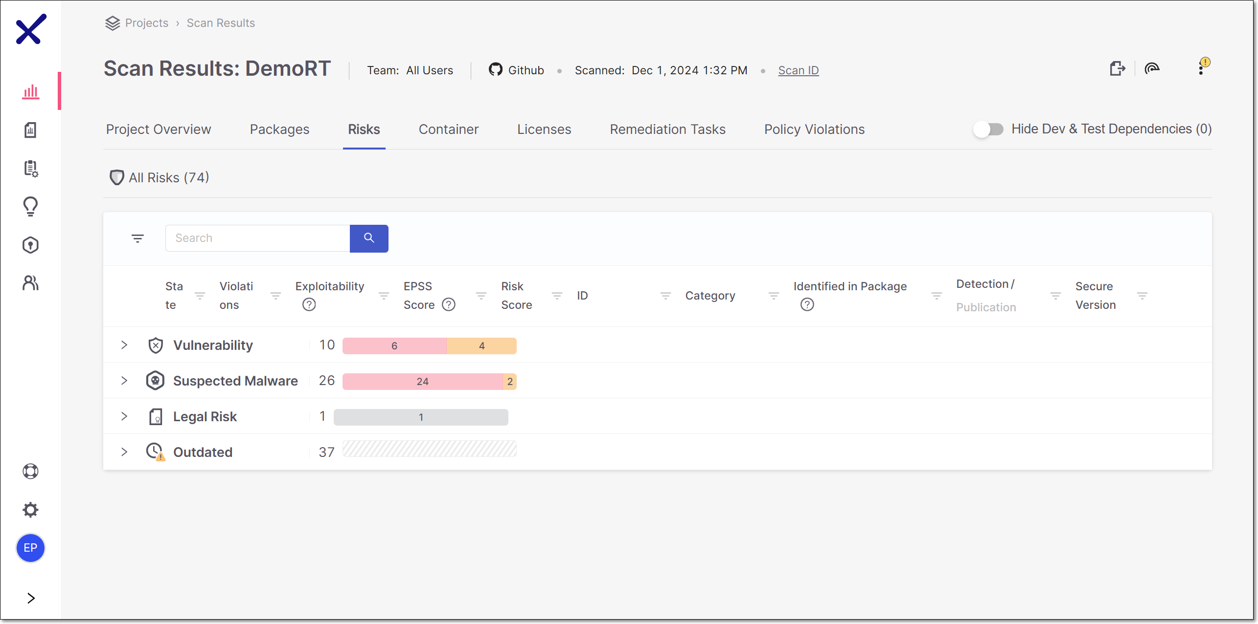Select the Risks tab

364,129
